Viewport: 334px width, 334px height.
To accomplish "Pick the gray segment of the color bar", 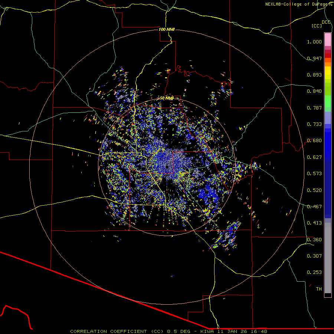I will tap(328, 258).
